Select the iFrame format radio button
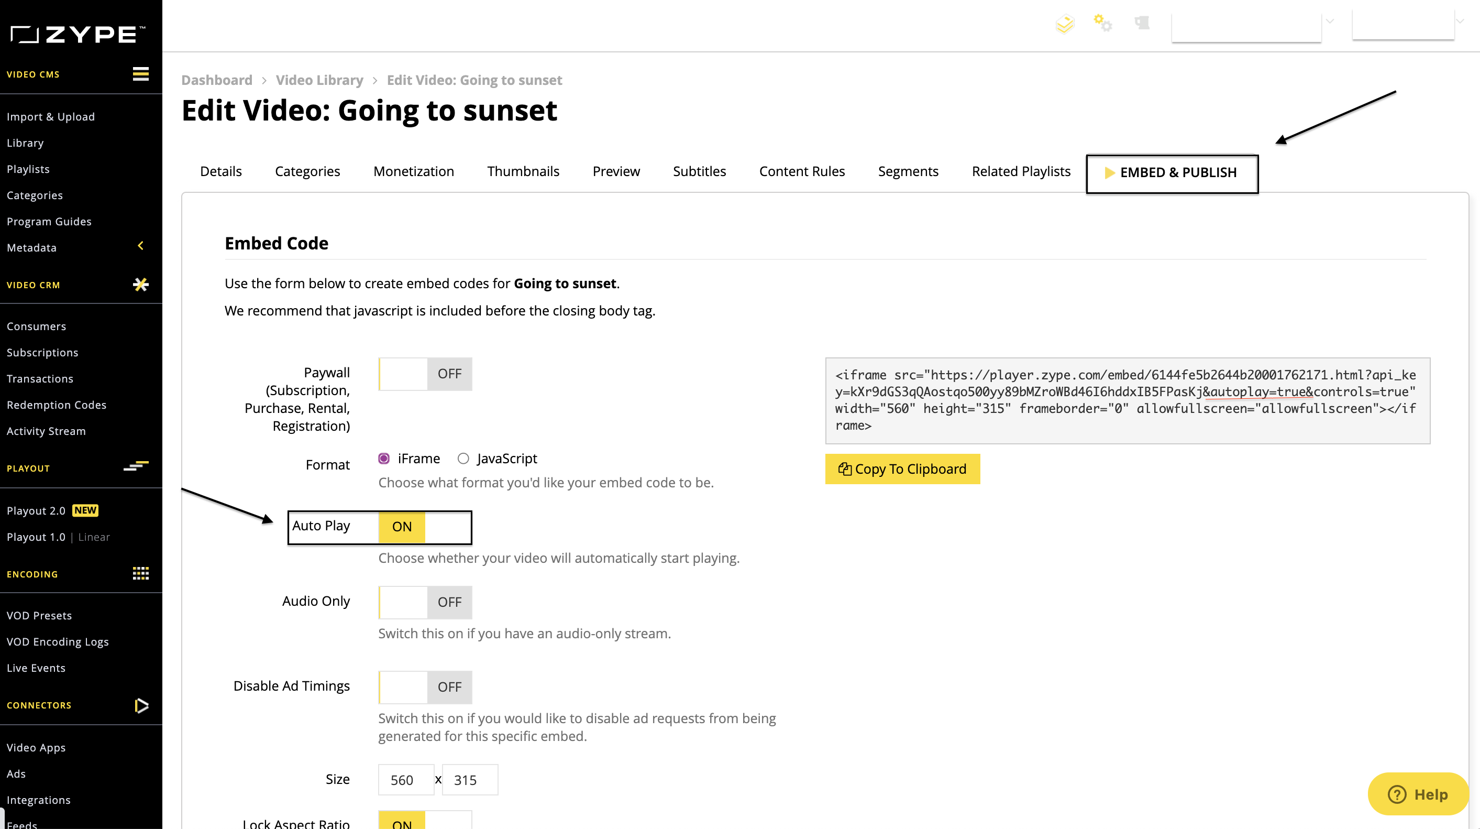The width and height of the screenshot is (1480, 829). [384, 458]
